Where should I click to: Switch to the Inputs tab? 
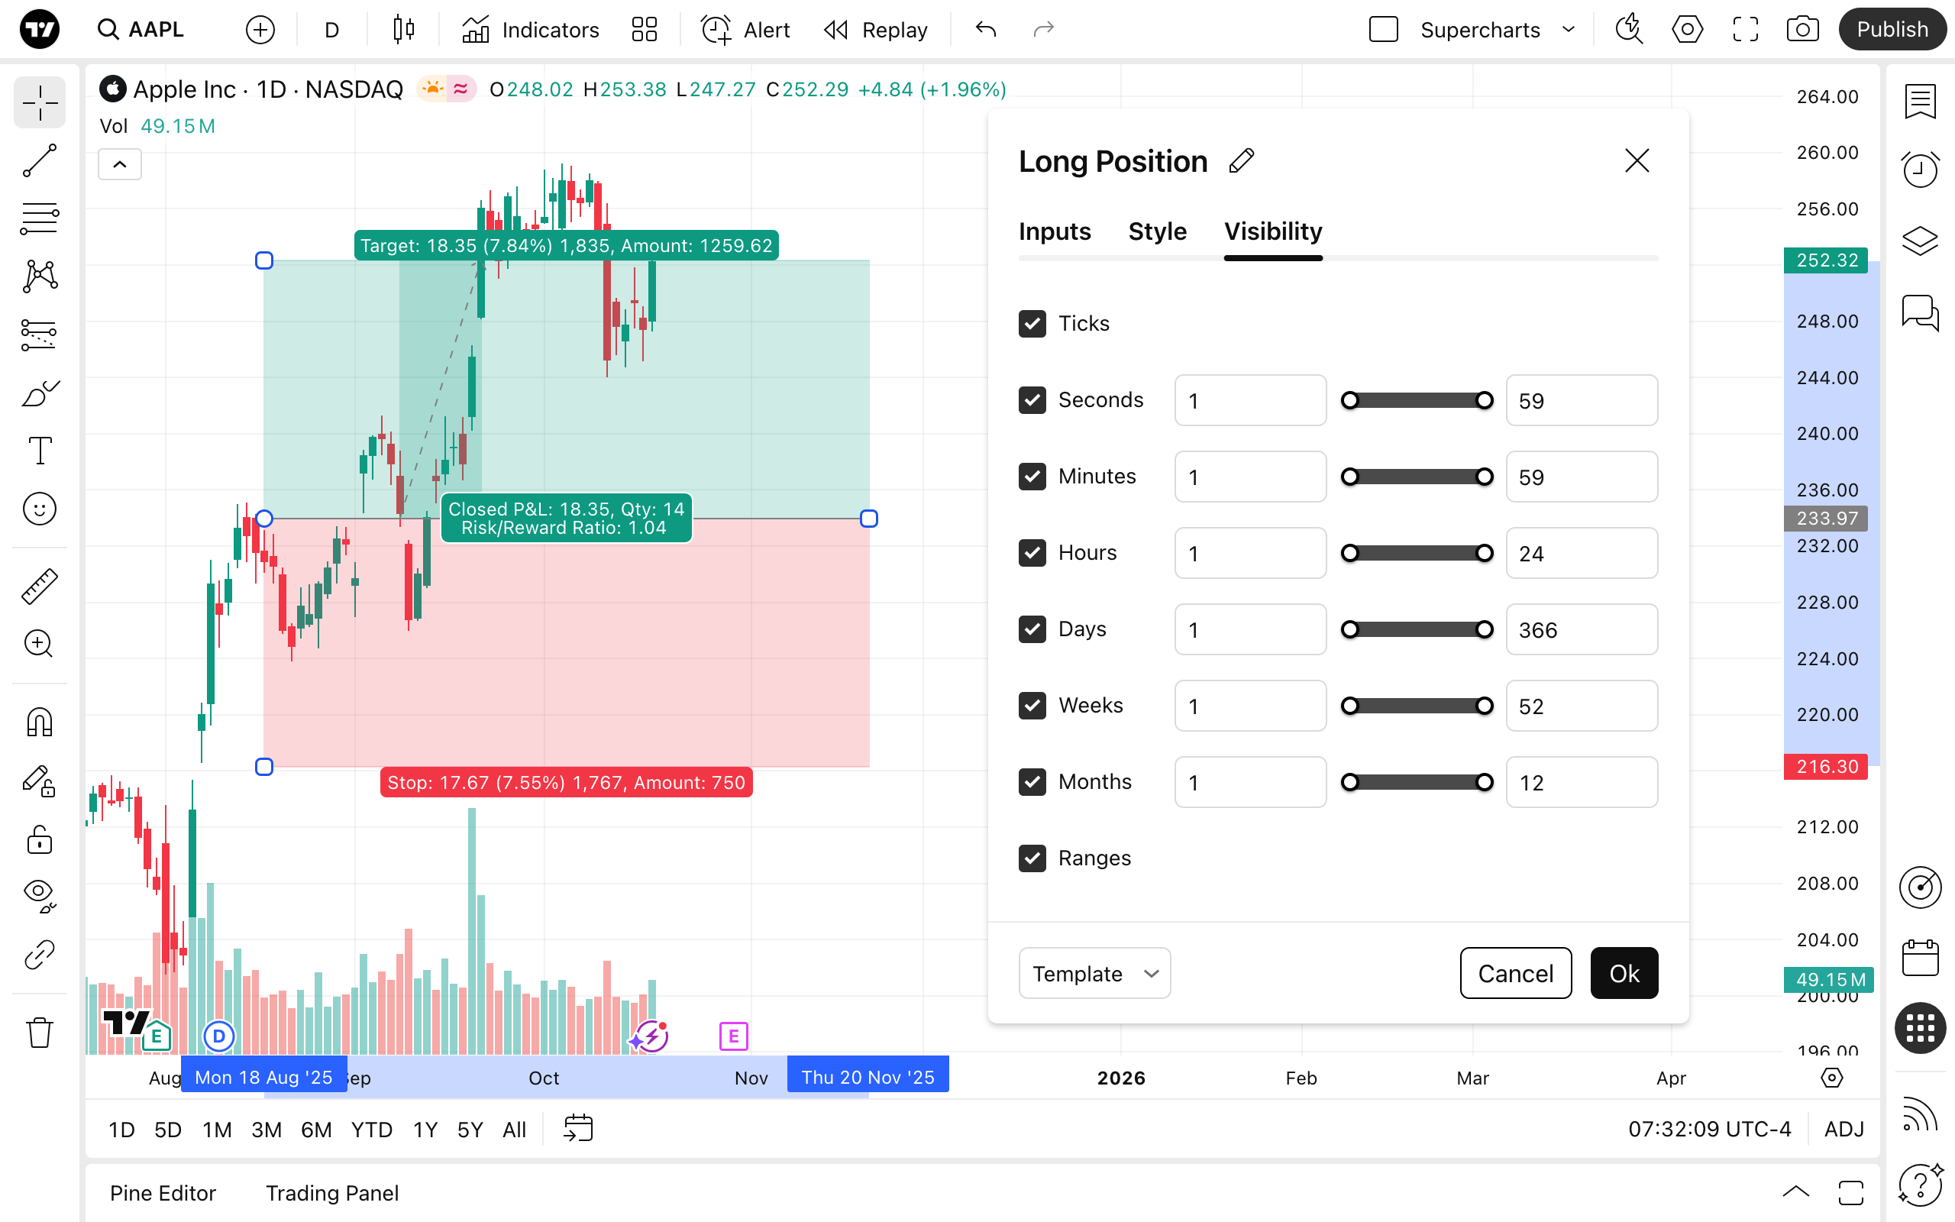(1054, 232)
